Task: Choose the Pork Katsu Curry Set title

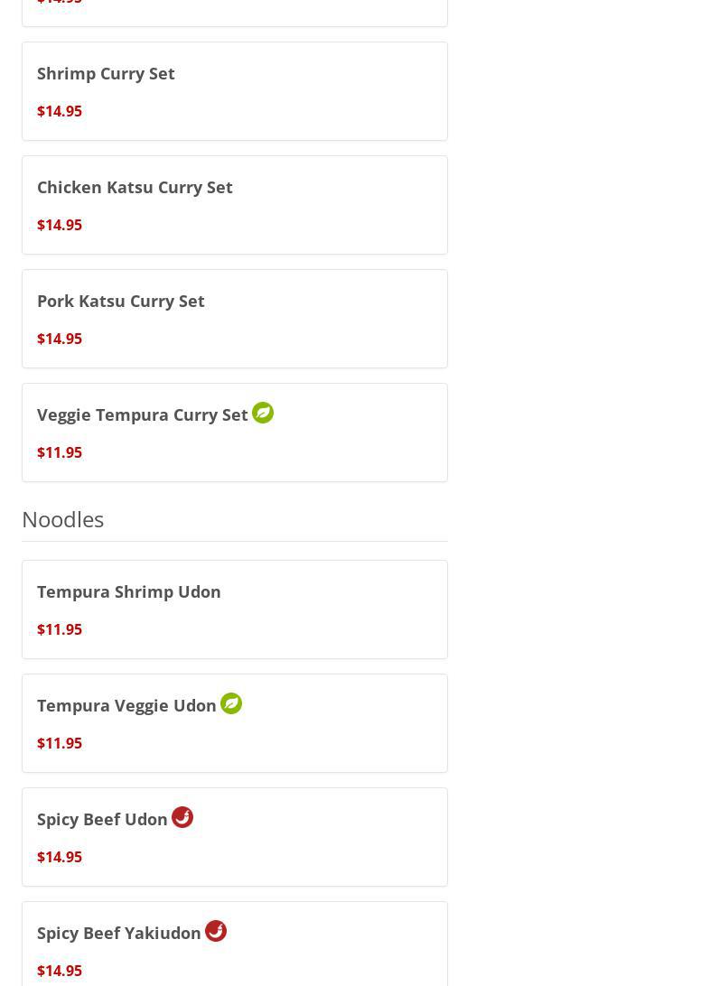Action: [x=121, y=301]
